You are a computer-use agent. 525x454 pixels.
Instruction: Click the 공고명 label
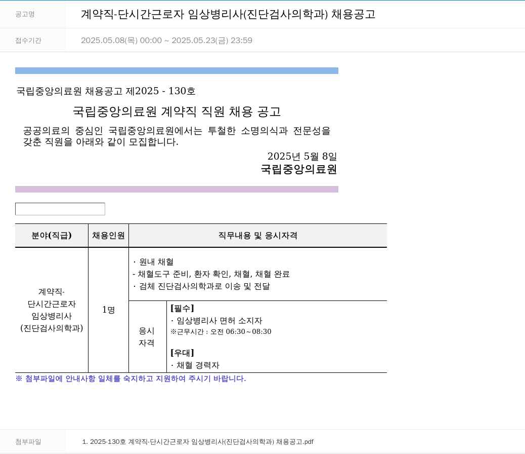[x=25, y=14]
